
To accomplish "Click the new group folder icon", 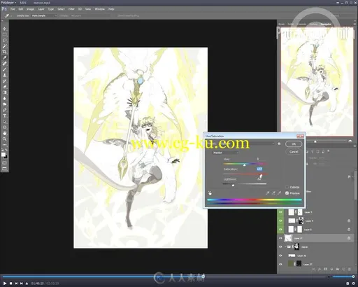I will click(338, 269).
